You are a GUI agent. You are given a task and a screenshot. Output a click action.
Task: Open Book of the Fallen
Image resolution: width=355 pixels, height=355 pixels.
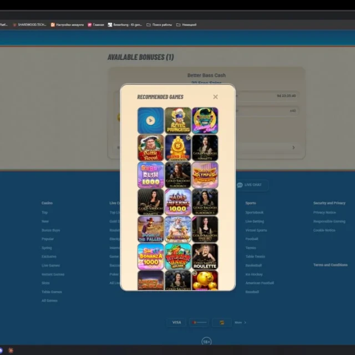[x=150, y=229]
